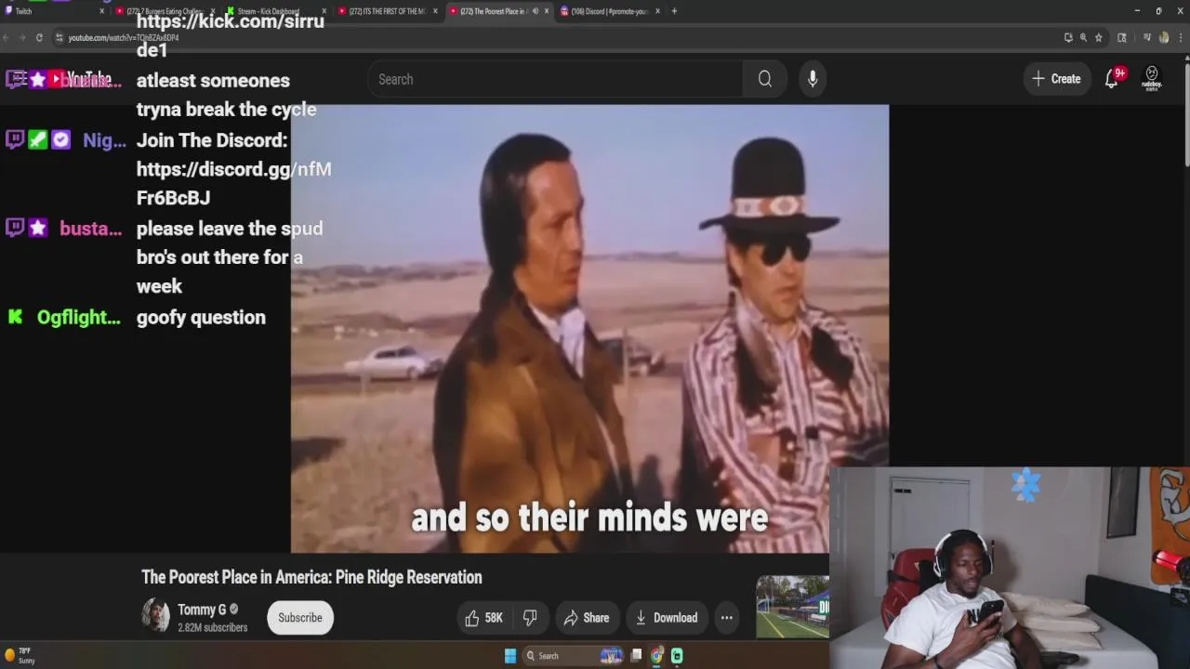Click the 'busta...' chat username
This screenshot has width=1190, height=669.
(90, 229)
